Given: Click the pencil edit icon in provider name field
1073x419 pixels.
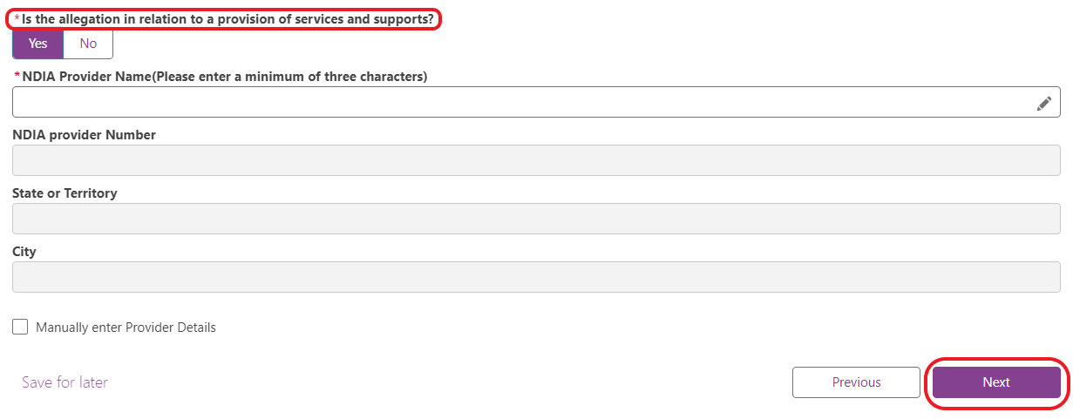Looking at the screenshot, I should 1043,103.
